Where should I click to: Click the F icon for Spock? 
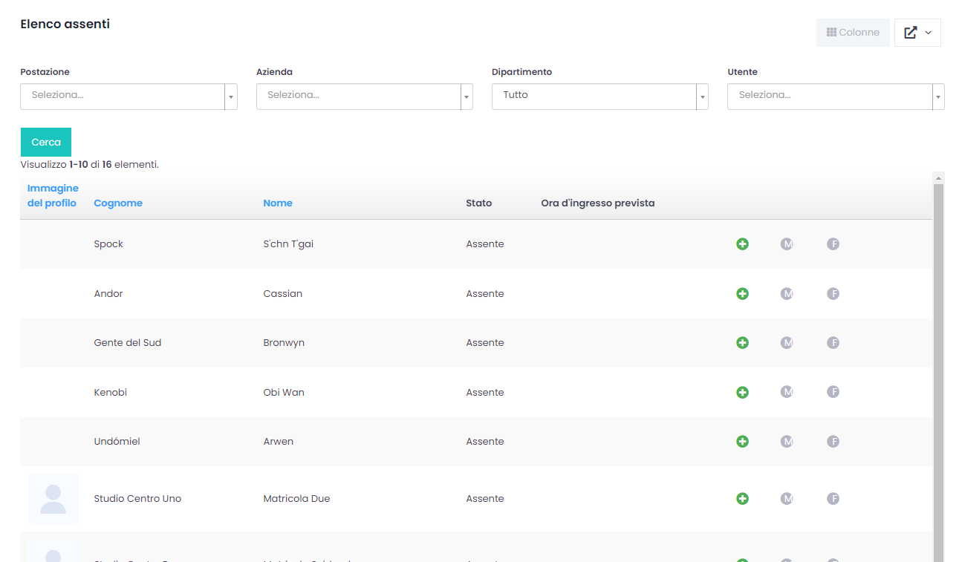[833, 244]
